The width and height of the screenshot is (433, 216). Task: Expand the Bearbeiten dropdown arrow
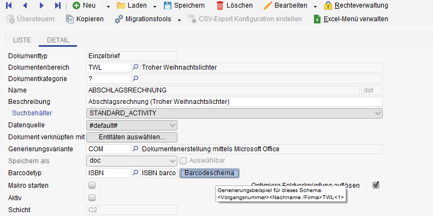[x=315, y=7]
